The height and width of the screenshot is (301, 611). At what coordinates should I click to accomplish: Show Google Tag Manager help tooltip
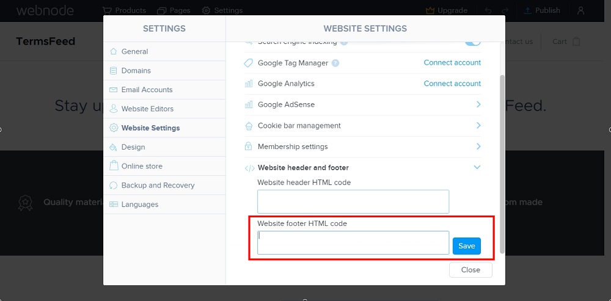(335, 63)
